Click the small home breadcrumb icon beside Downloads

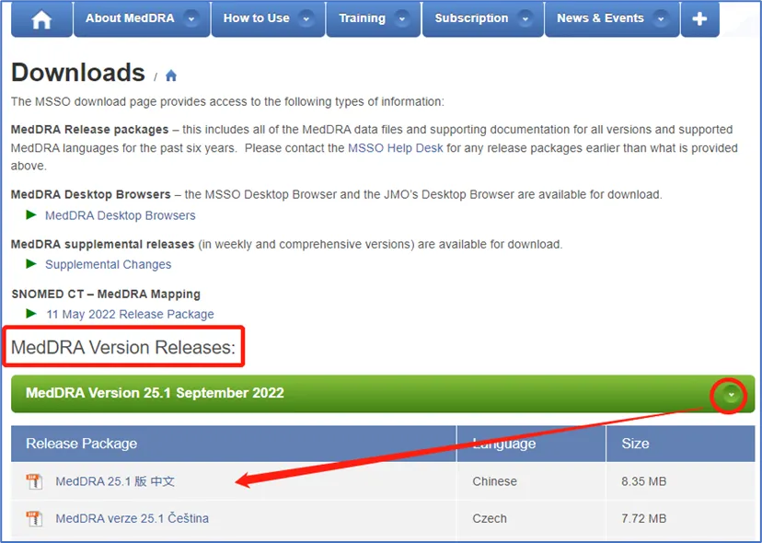click(171, 75)
